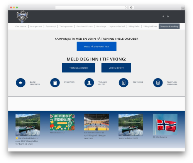193x163 pixels.
Task: Open the Book gruppetime link text
Action: [35, 83]
